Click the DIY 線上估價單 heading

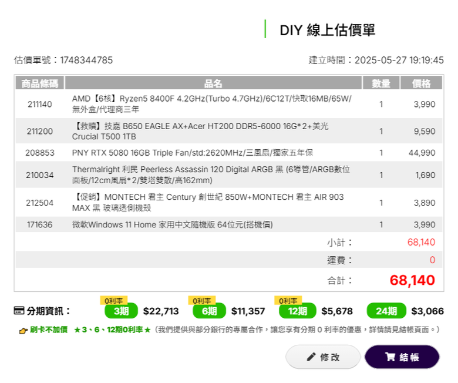click(x=328, y=30)
